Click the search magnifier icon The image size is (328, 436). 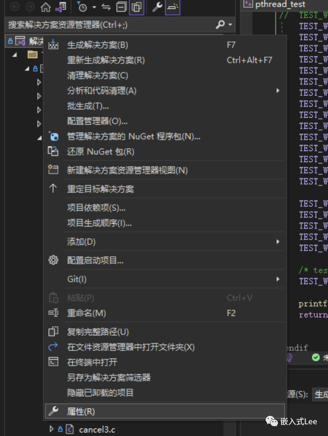(220, 25)
